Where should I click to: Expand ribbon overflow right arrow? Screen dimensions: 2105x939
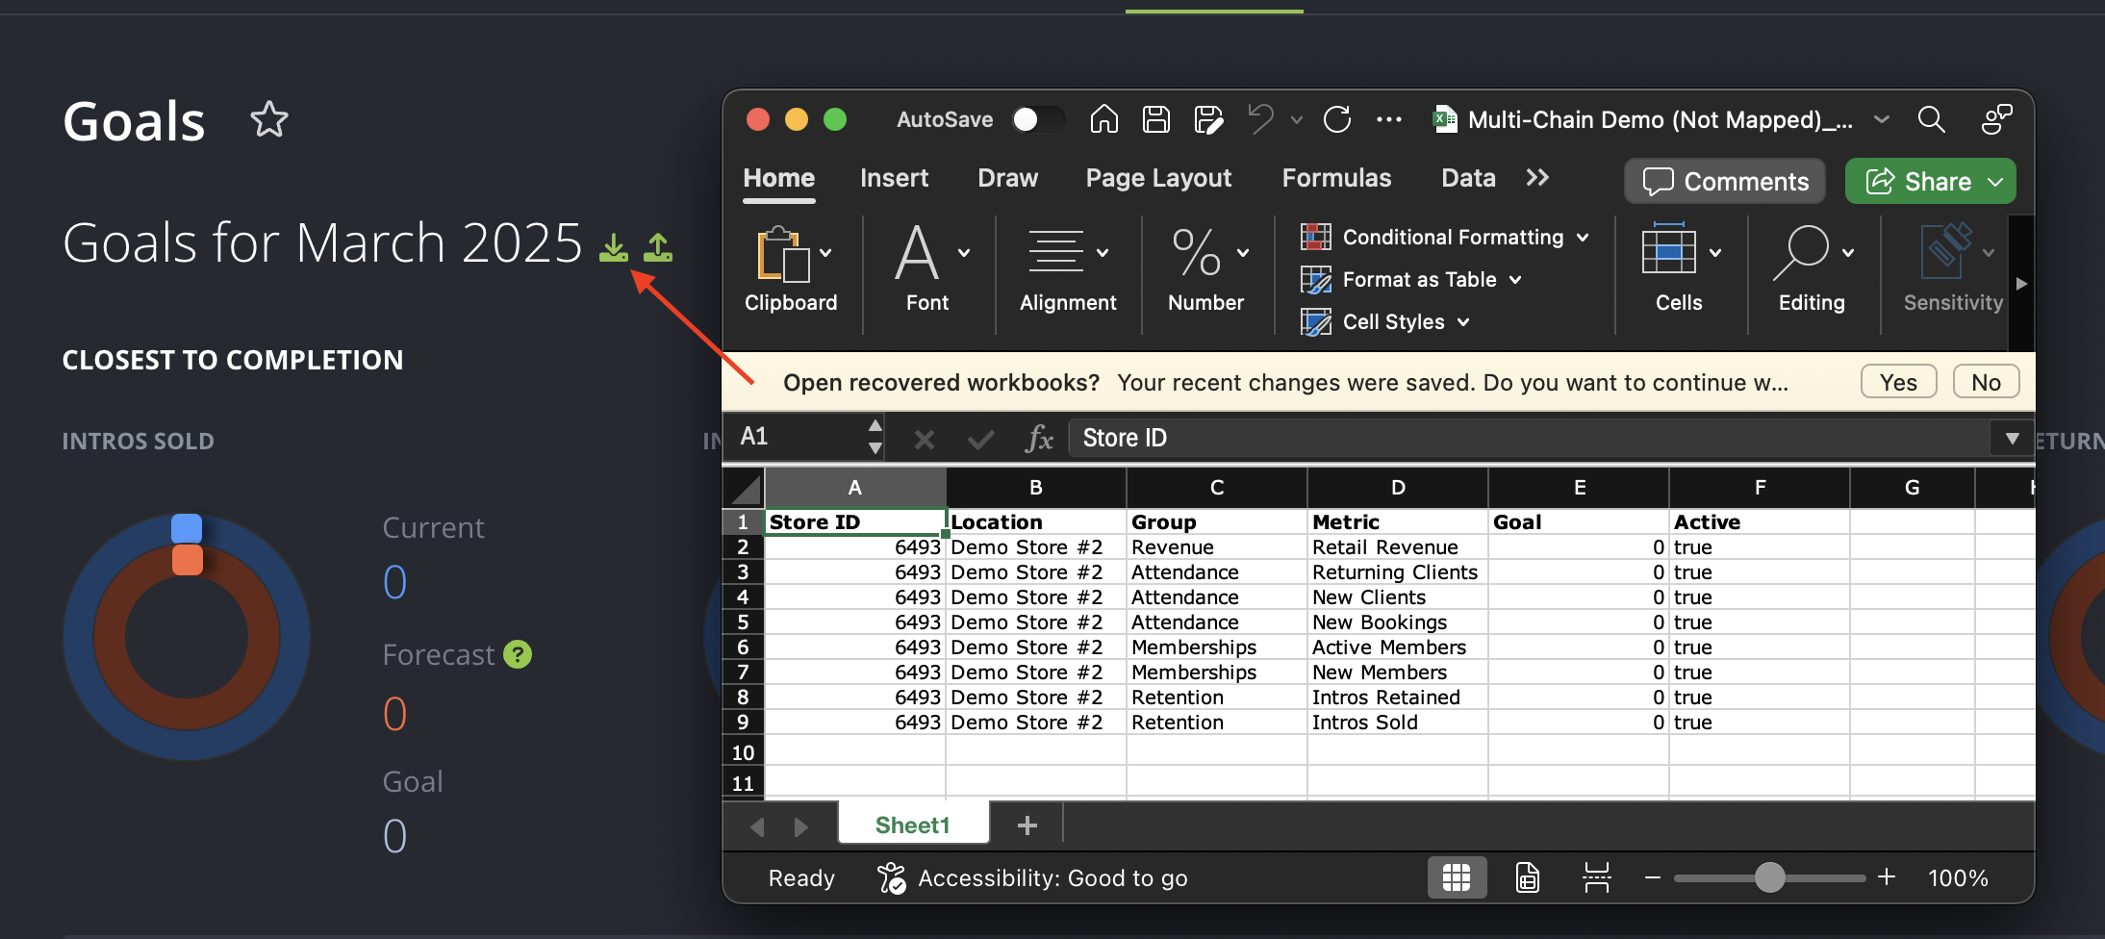pos(2021,284)
